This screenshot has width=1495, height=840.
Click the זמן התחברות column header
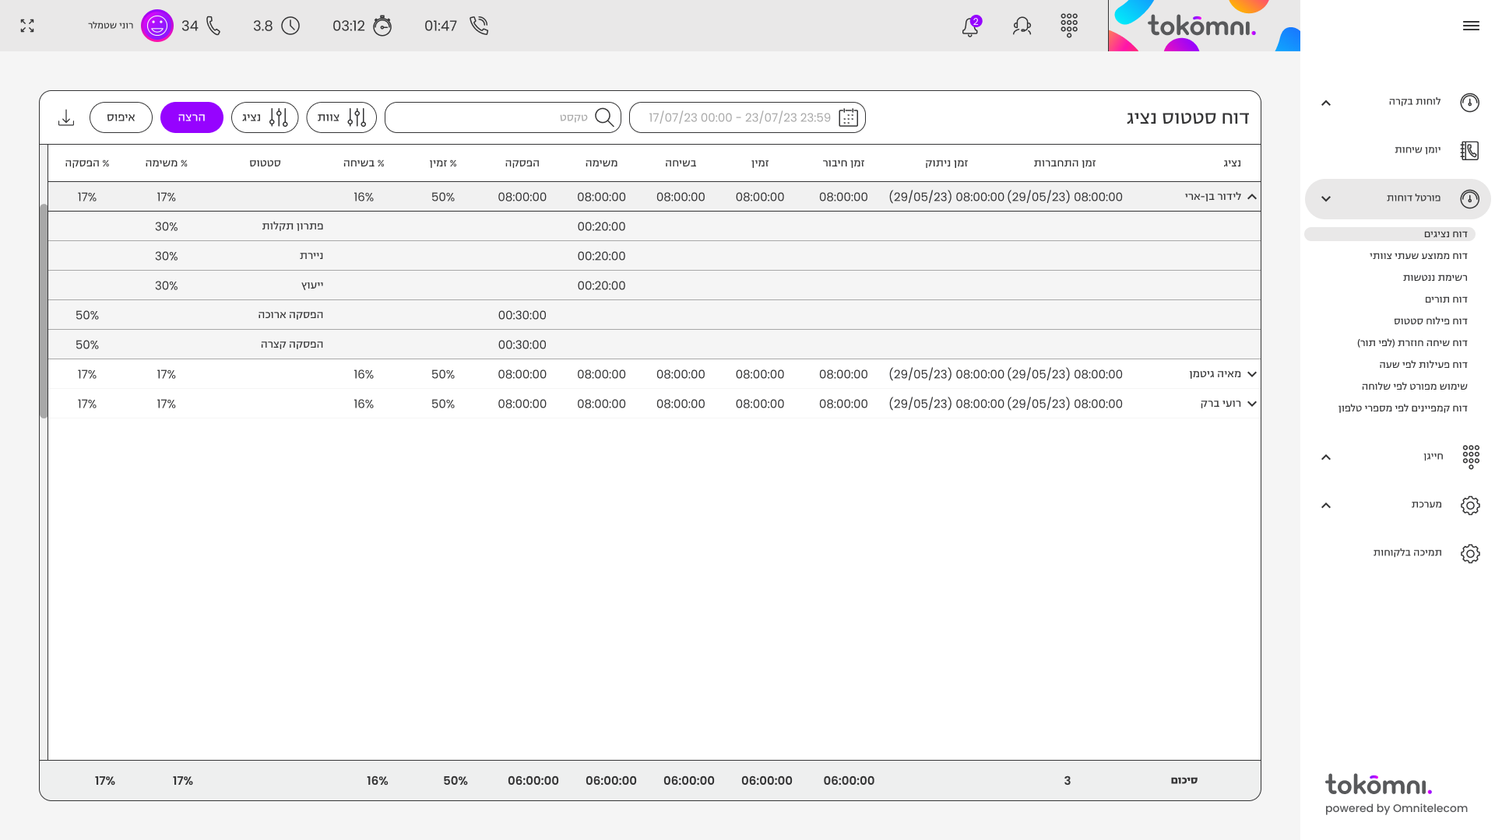(x=1064, y=163)
